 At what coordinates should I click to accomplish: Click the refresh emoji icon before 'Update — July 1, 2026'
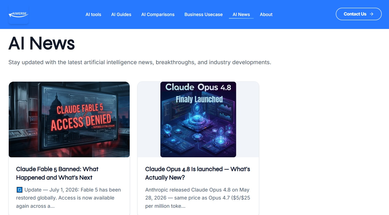pos(19,190)
